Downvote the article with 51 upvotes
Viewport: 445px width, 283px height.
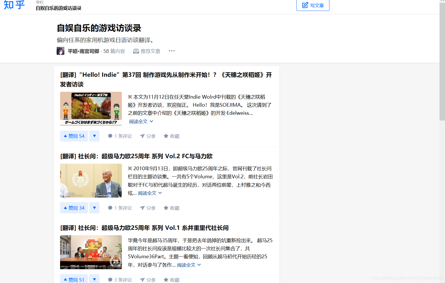(94, 279)
